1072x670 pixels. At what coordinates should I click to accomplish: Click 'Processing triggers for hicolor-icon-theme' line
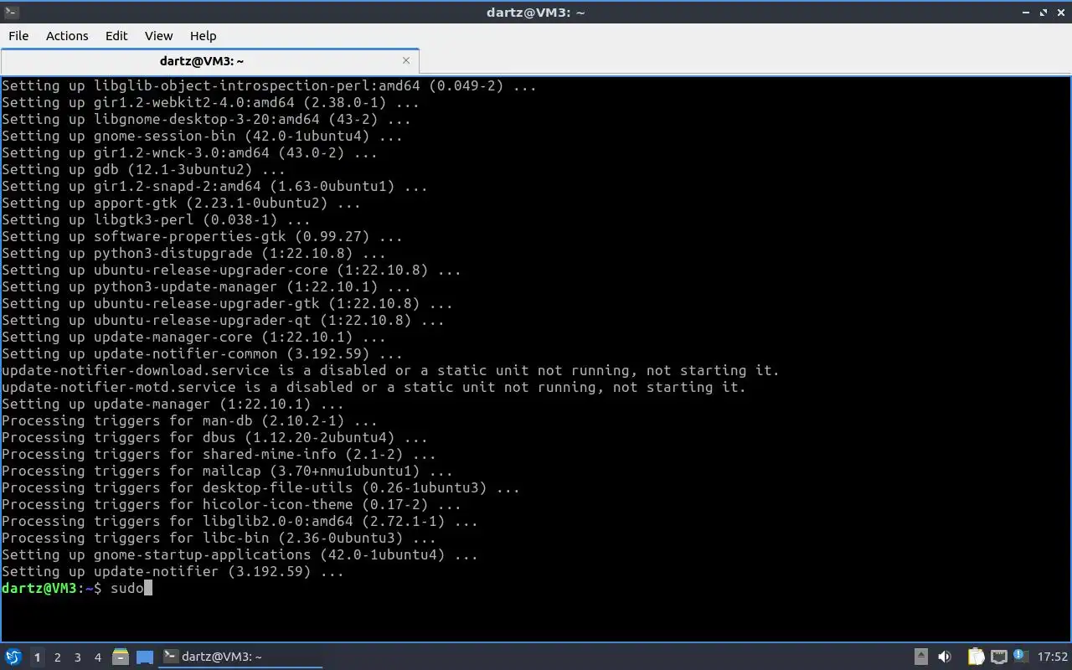click(231, 504)
